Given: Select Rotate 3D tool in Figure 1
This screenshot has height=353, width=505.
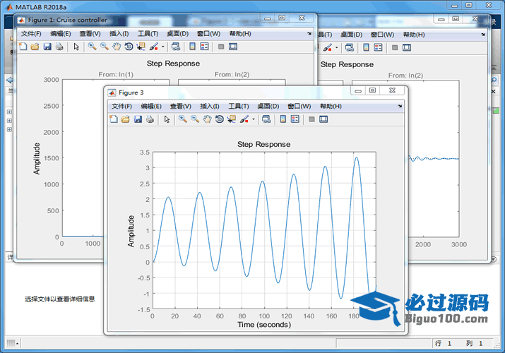Looking at the screenshot, I should [129, 47].
